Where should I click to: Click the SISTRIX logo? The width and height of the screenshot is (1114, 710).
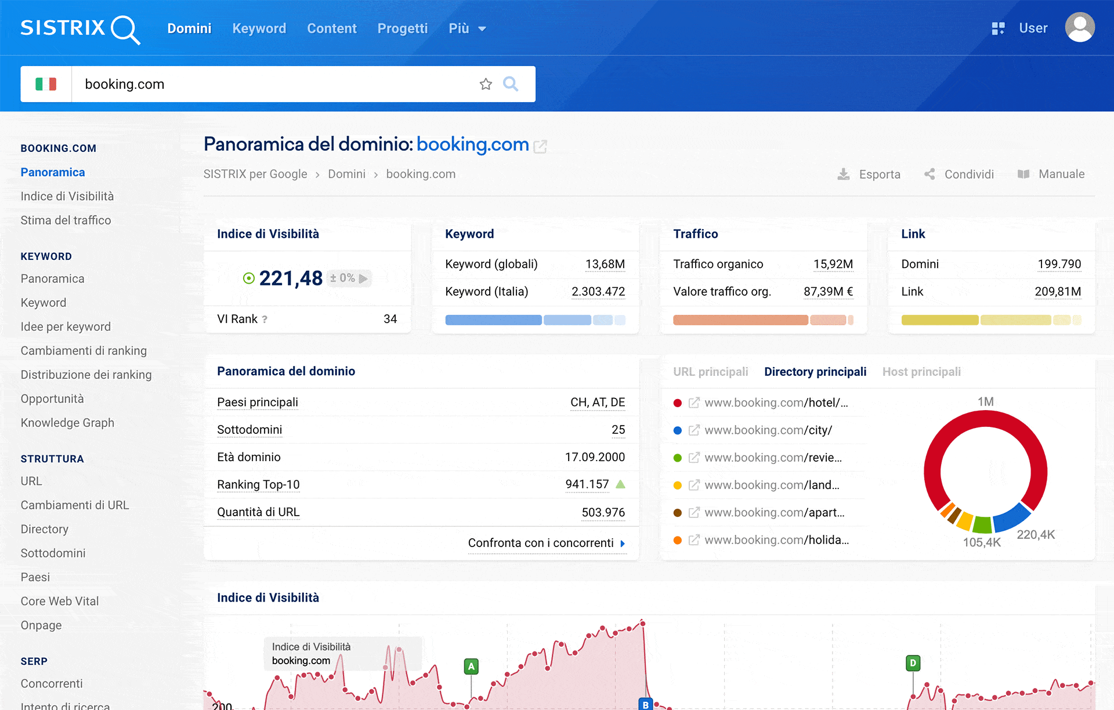80,28
